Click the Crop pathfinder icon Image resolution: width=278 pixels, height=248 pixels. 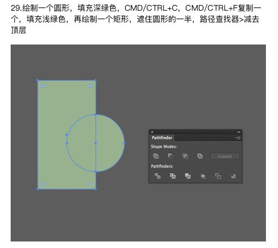tap(203, 176)
